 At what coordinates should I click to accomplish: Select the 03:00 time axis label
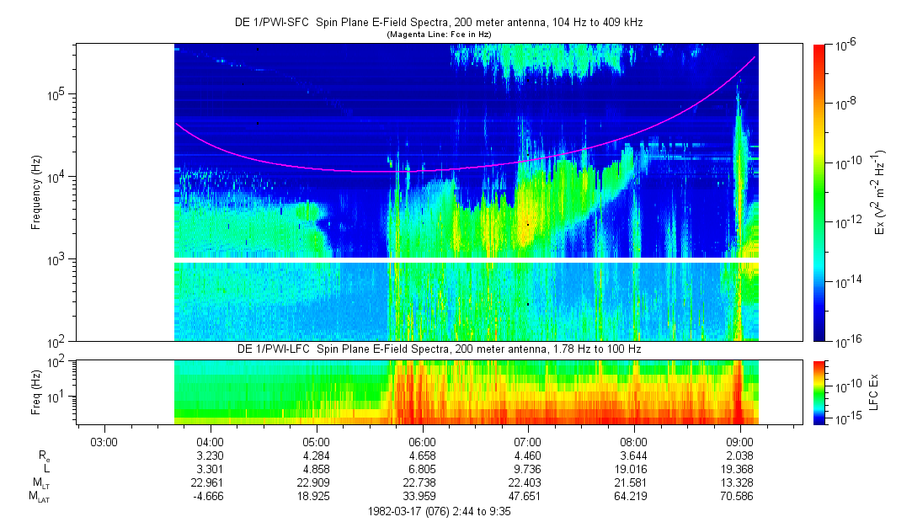pos(104,441)
